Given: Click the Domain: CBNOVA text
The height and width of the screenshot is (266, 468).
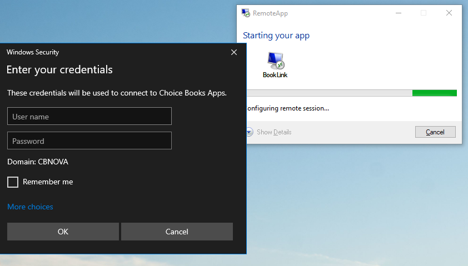Looking at the screenshot, I should 38,162.
